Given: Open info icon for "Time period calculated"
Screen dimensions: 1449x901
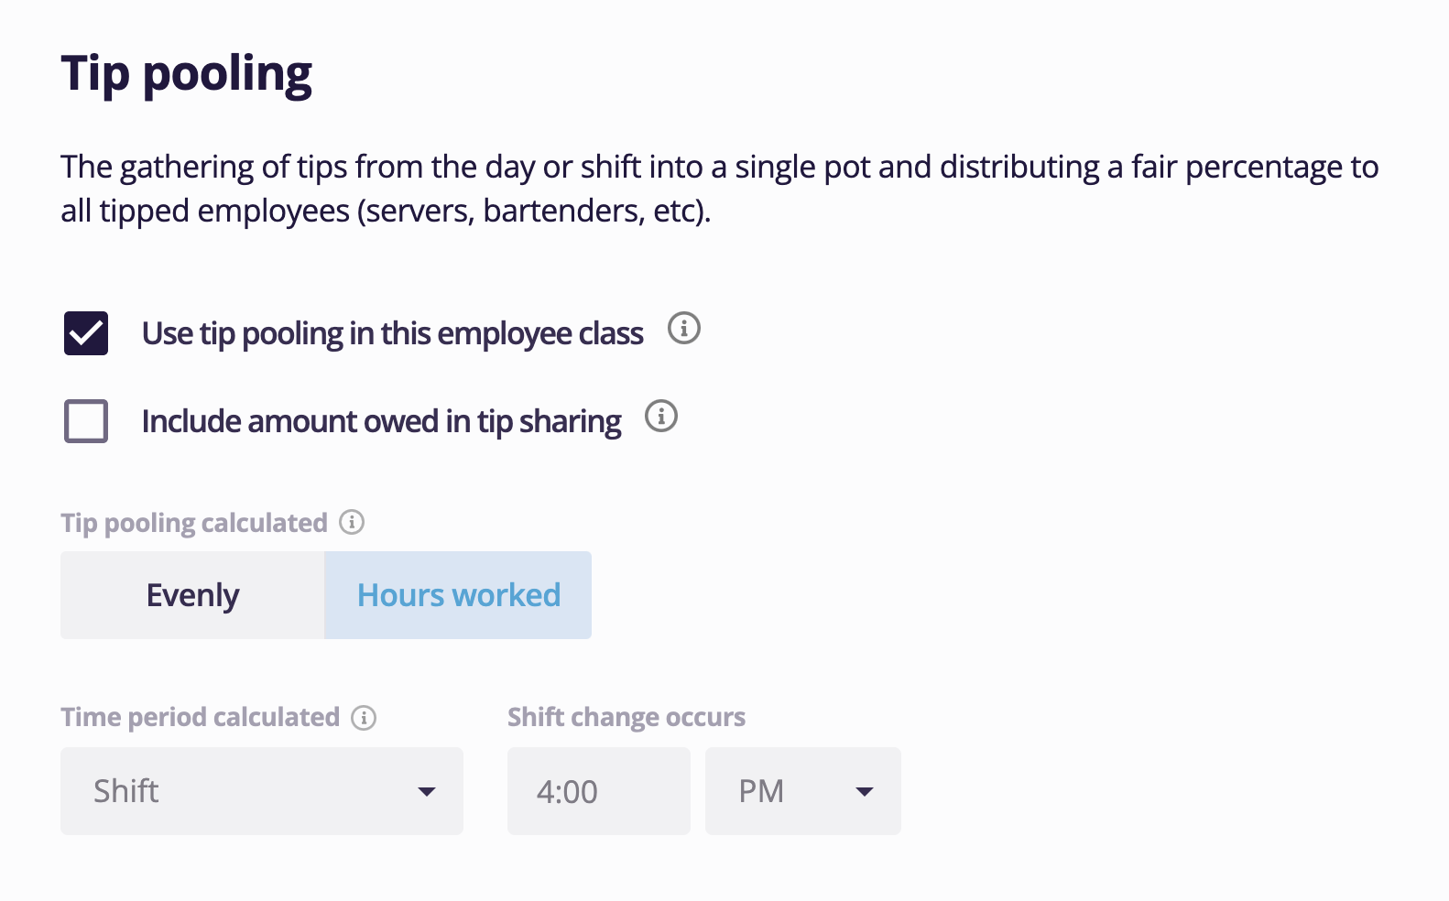Looking at the screenshot, I should click(x=364, y=717).
